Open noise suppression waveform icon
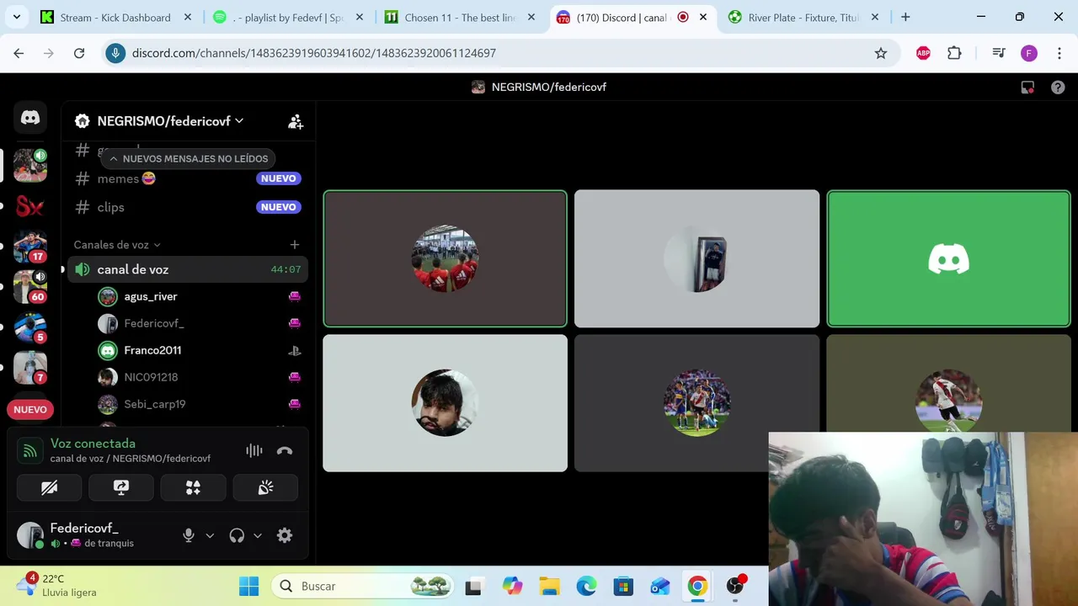The height and width of the screenshot is (606, 1078). coord(254,450)
